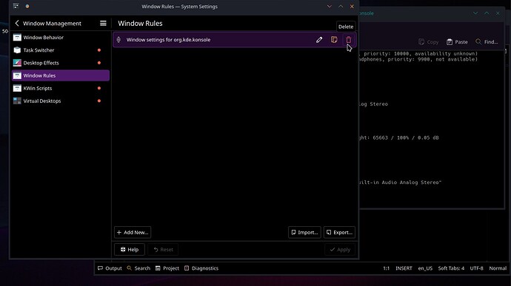511x286 pixels.
Task: Click the 'Window Management' sidebar title
Action: coord(52,24)
